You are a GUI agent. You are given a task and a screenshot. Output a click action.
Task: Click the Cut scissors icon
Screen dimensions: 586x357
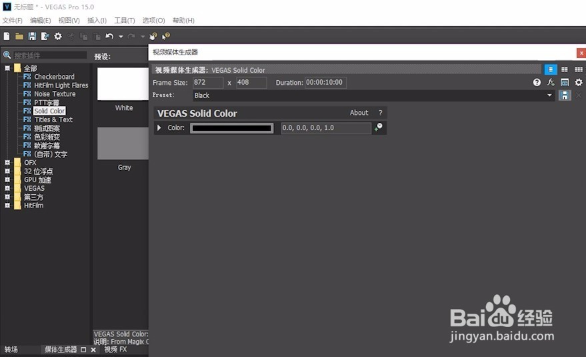click(71, 36)
